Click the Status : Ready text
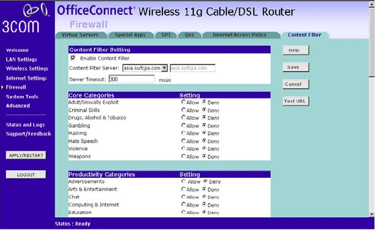Screen dimensions: 379x234 tap(72, 224)
